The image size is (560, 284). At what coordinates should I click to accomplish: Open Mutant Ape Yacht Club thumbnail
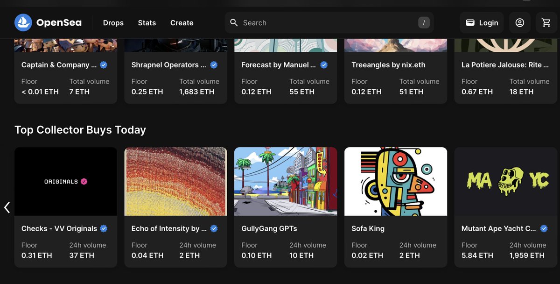[506, 182]
